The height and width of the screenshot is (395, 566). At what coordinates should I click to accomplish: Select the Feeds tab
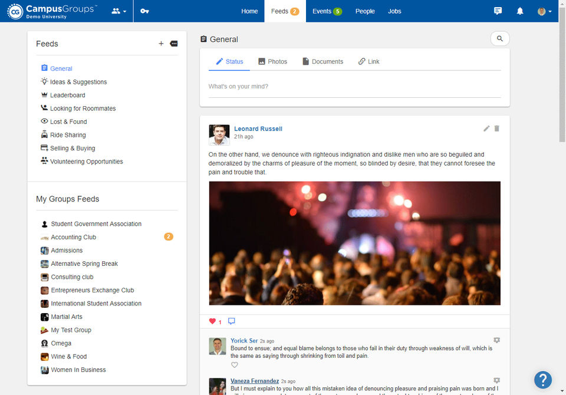click(x=285, y=11)
